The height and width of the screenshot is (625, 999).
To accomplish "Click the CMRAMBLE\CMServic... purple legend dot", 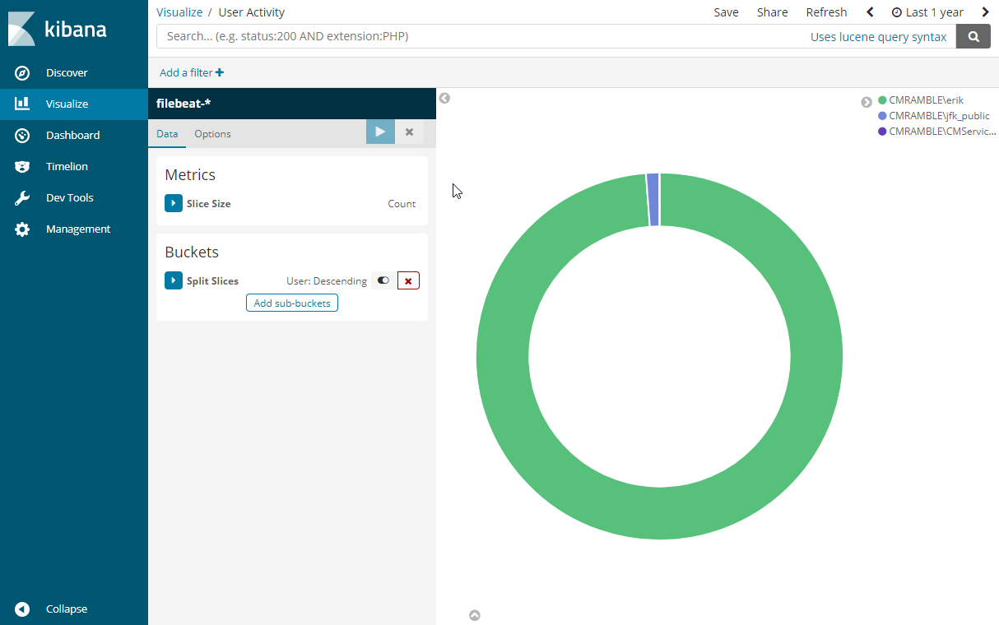I will [x=882, y=132].
